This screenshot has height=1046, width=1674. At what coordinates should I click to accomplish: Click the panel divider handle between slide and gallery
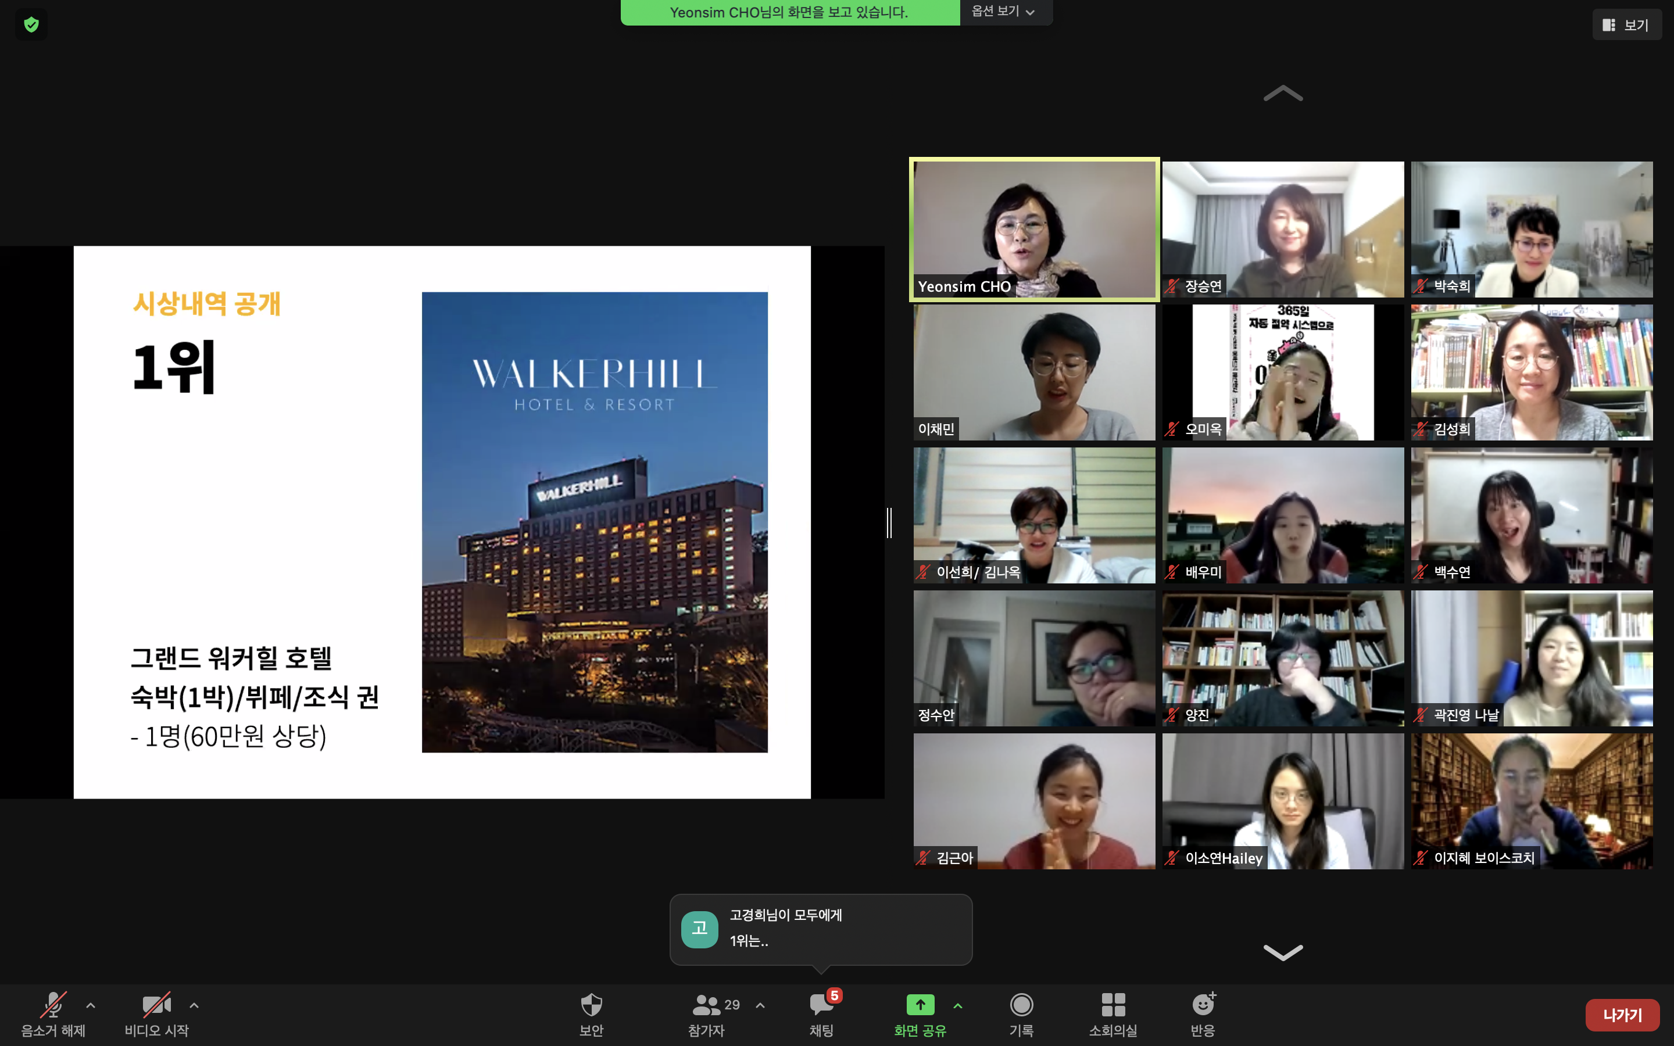[889, 522]
